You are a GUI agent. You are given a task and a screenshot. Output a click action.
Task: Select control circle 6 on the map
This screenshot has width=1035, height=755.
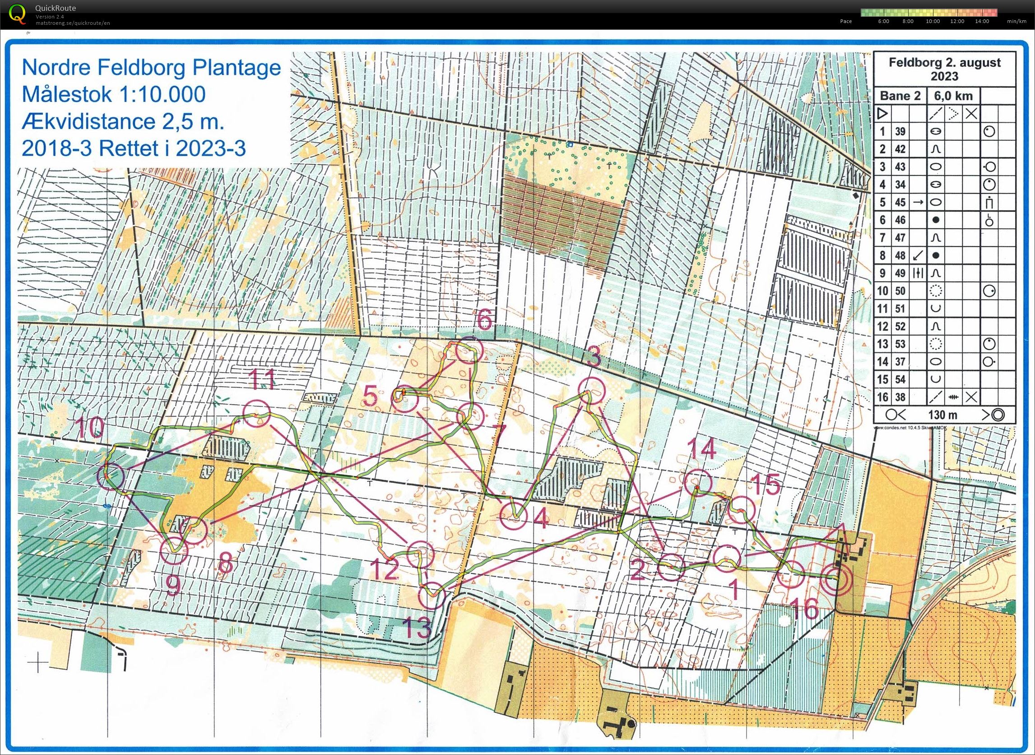pyautogui.click(x=470, y=351)
